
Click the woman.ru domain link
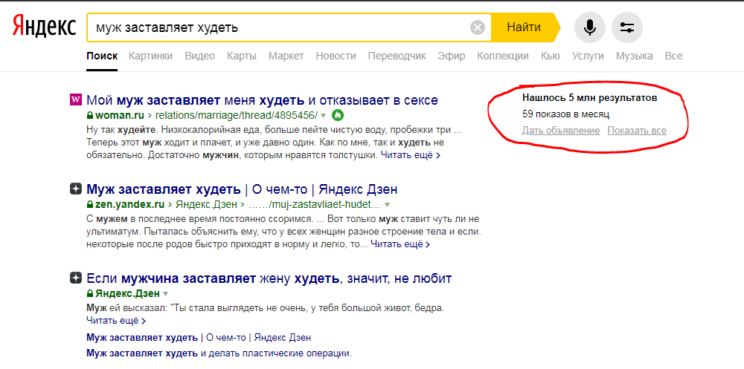[121, 115]
